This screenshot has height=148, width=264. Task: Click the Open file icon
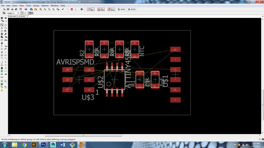[4, 9]
